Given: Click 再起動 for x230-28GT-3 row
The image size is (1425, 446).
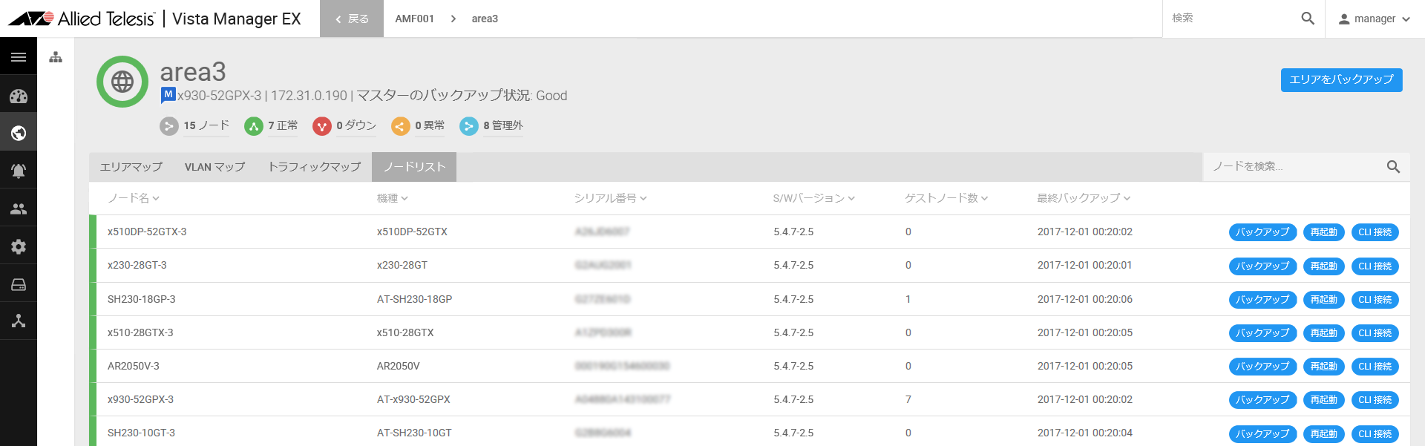Looking at the screenshot, I should 1323,266.
